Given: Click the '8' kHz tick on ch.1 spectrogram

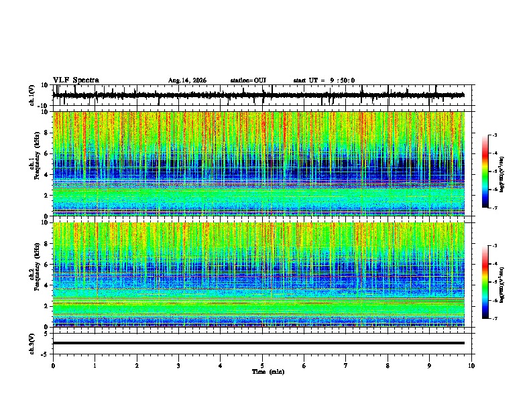Looking at the screenshot, I should pyautogui.click(x=46, y=133).
